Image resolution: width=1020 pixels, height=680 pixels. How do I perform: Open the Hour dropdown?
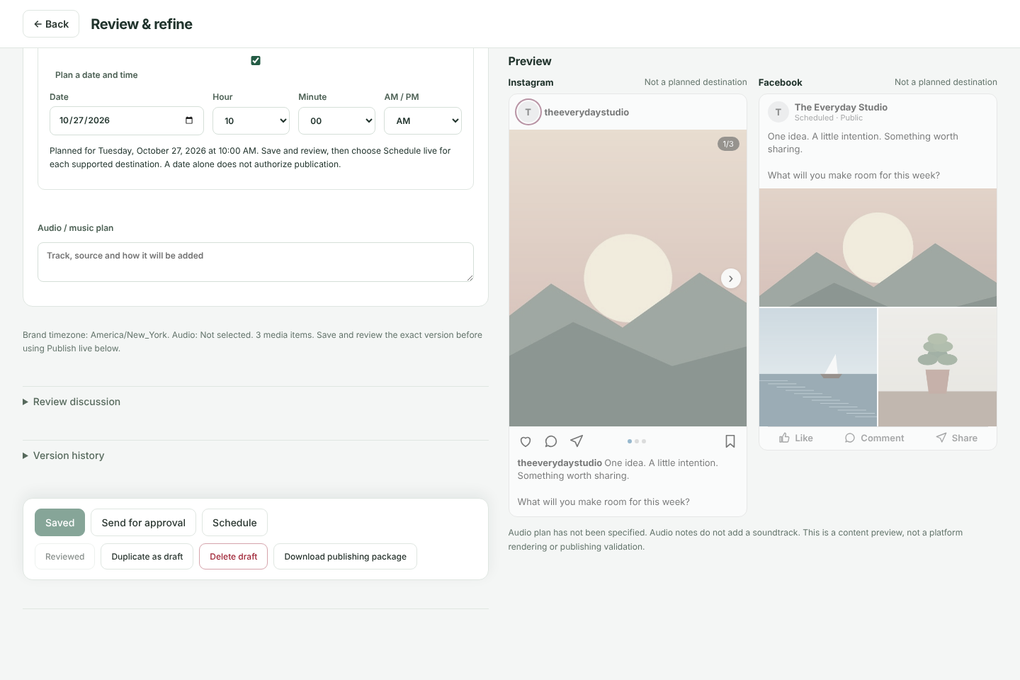(251, 121)
